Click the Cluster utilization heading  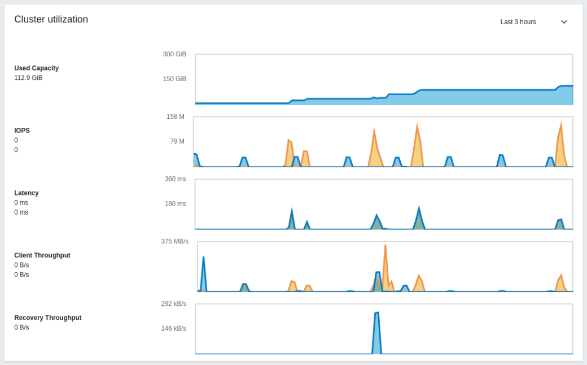pos(51,19)
